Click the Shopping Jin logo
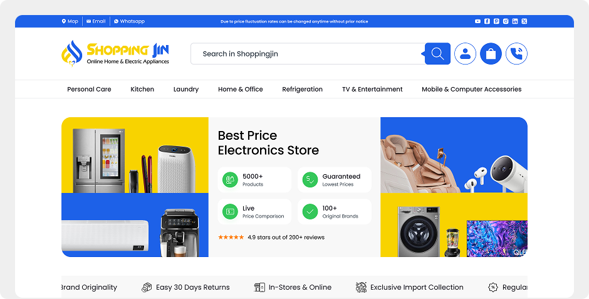589x299 pixels. pyautogui.click(x=115, y=54)
